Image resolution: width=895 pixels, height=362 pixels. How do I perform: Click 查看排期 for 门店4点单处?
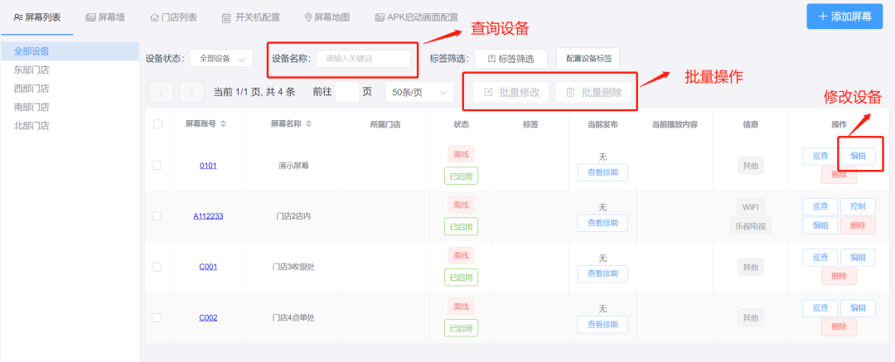click(602, 325)
